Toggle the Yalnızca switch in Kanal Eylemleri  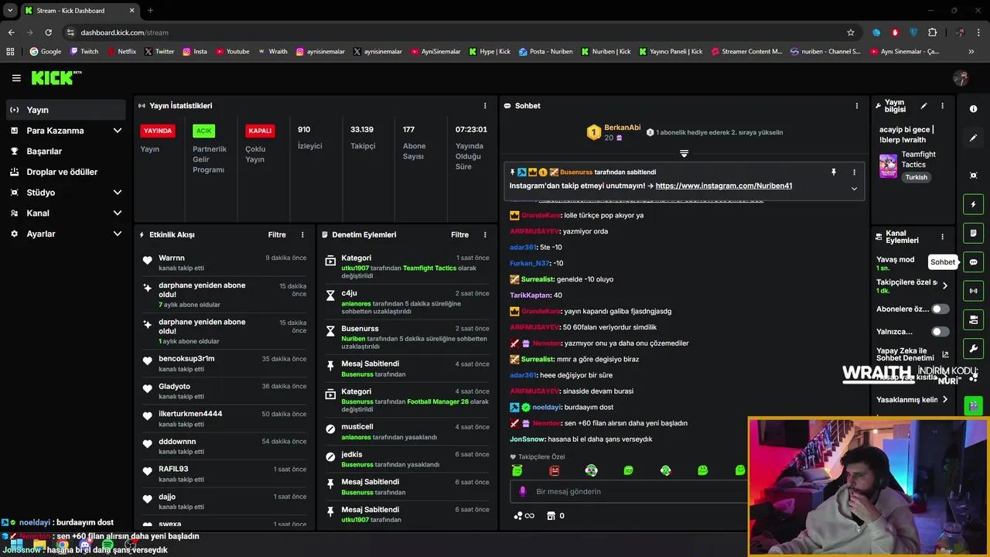pos(940,332)
